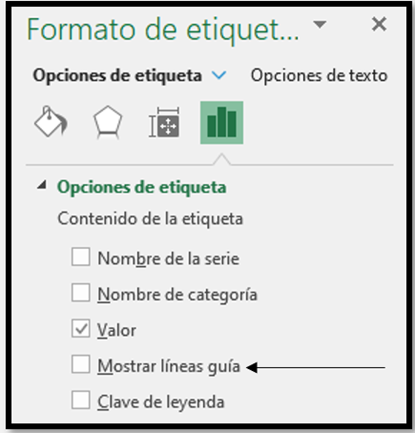Check the Nombre de categoría box
Screen dimensions: 415x433
[x=81, y=293]
